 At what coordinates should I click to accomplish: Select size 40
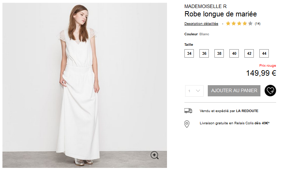[234, 53]
